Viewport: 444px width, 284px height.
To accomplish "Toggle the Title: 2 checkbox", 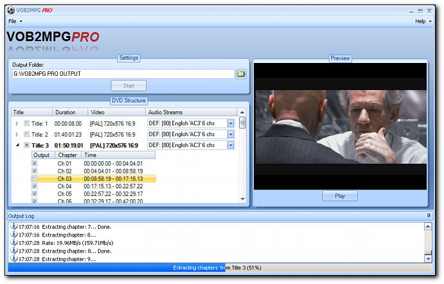I will tap(27, 134).
